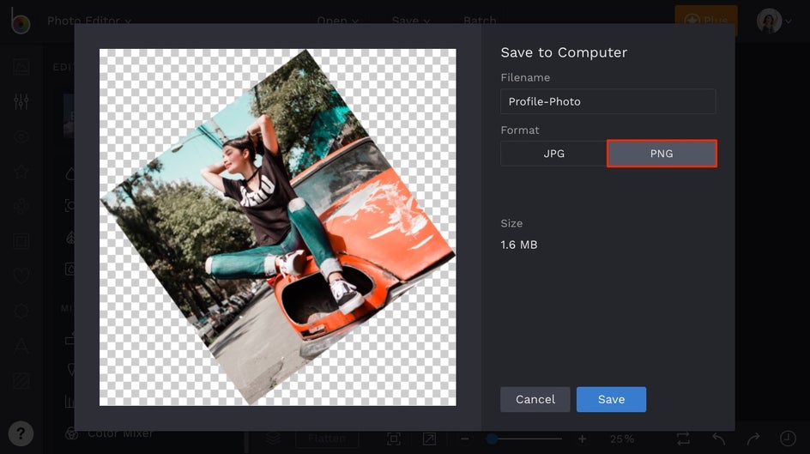
Task: Open the Save menu in top bar
Action: [411, 21]
